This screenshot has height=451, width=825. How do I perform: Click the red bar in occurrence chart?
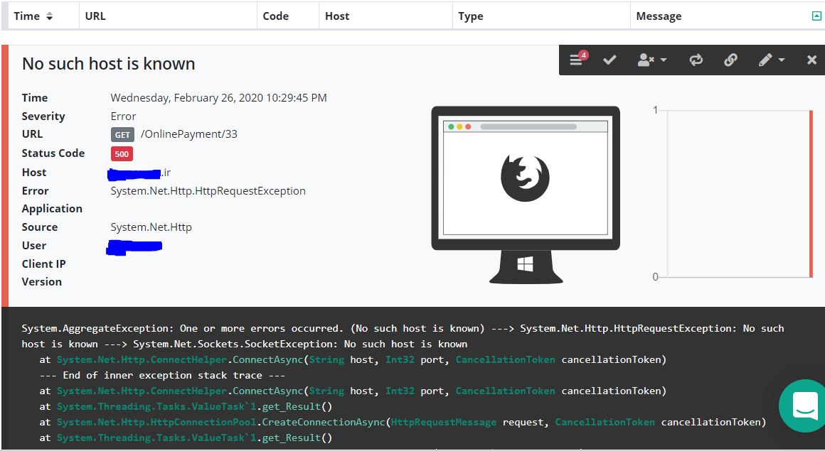pos(811,193)
